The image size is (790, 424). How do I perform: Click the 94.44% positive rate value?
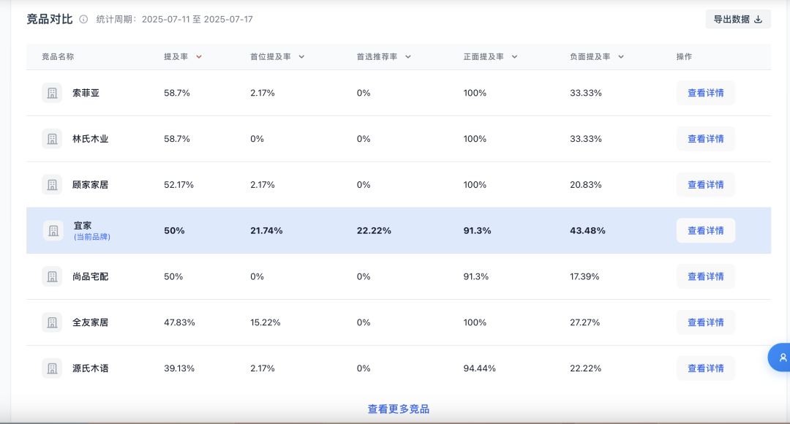(480, 368)
